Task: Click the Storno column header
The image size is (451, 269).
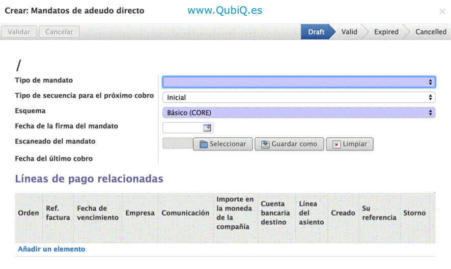Action: click(414, 213)
